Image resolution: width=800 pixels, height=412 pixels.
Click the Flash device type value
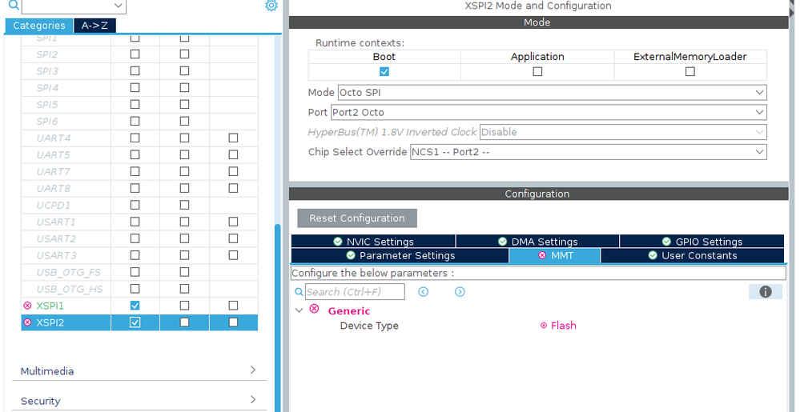click(563, 326)
